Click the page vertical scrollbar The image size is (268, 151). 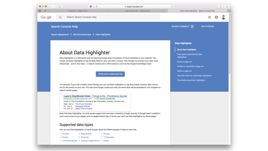230,43
